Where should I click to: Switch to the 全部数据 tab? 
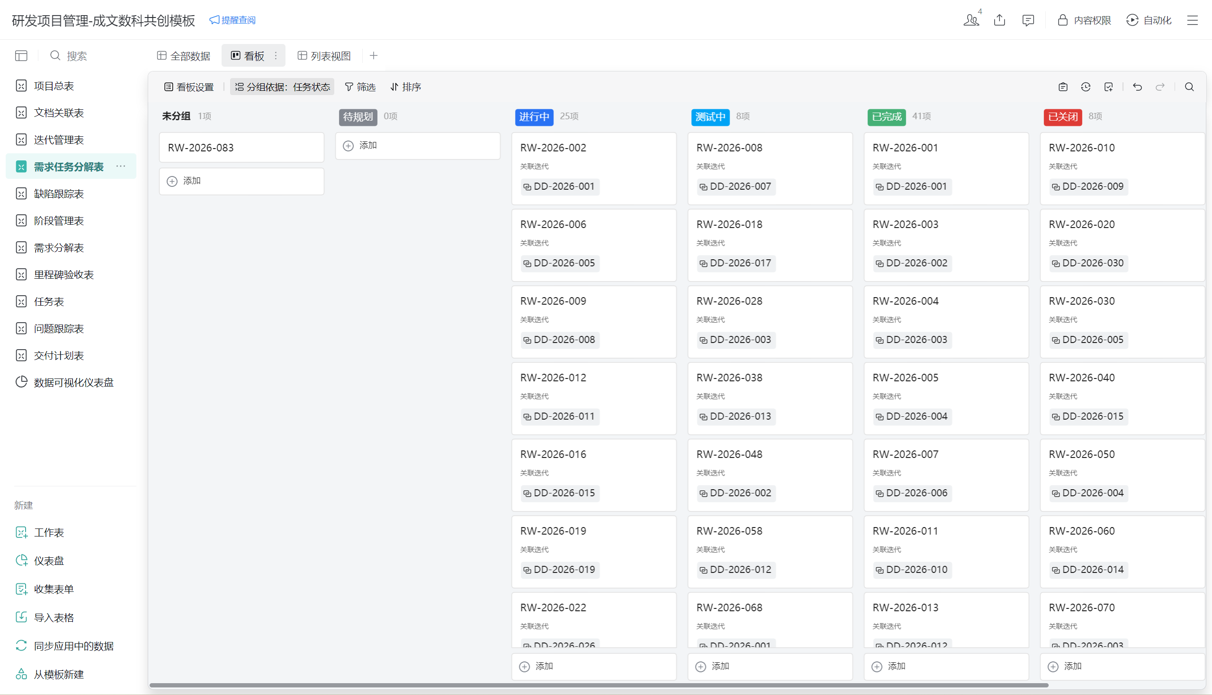coord(184,56)
